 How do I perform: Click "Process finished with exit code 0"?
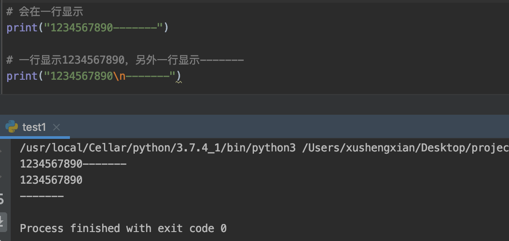(123, 228)
